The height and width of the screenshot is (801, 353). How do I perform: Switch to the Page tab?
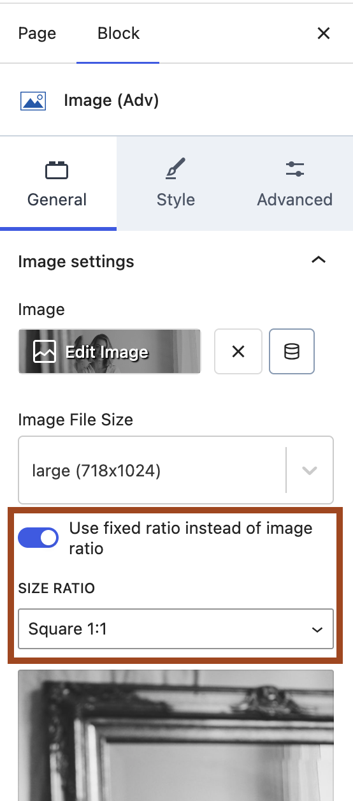pyautogui.click(x=37, y=33)
